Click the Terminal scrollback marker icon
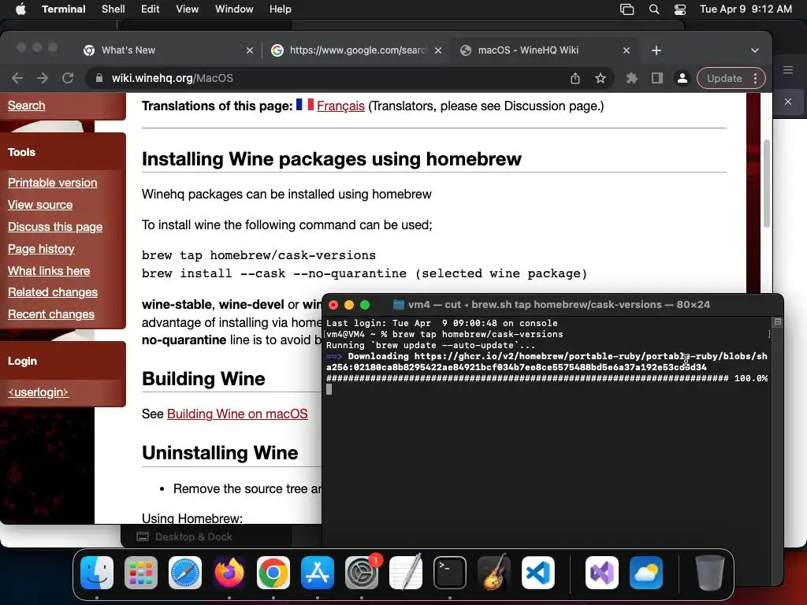The image size is (807, 605). pyautogui.click(x=778, y=322)
